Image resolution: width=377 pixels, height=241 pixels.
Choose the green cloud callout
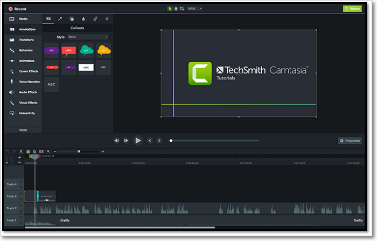click(86, 50)
